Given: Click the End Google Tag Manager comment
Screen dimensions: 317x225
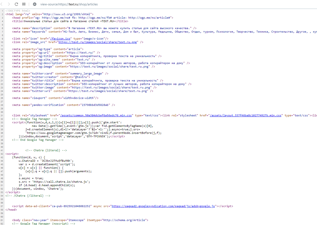Looking at the screenshot, I should pyautogui.click(x=38, y=140).
